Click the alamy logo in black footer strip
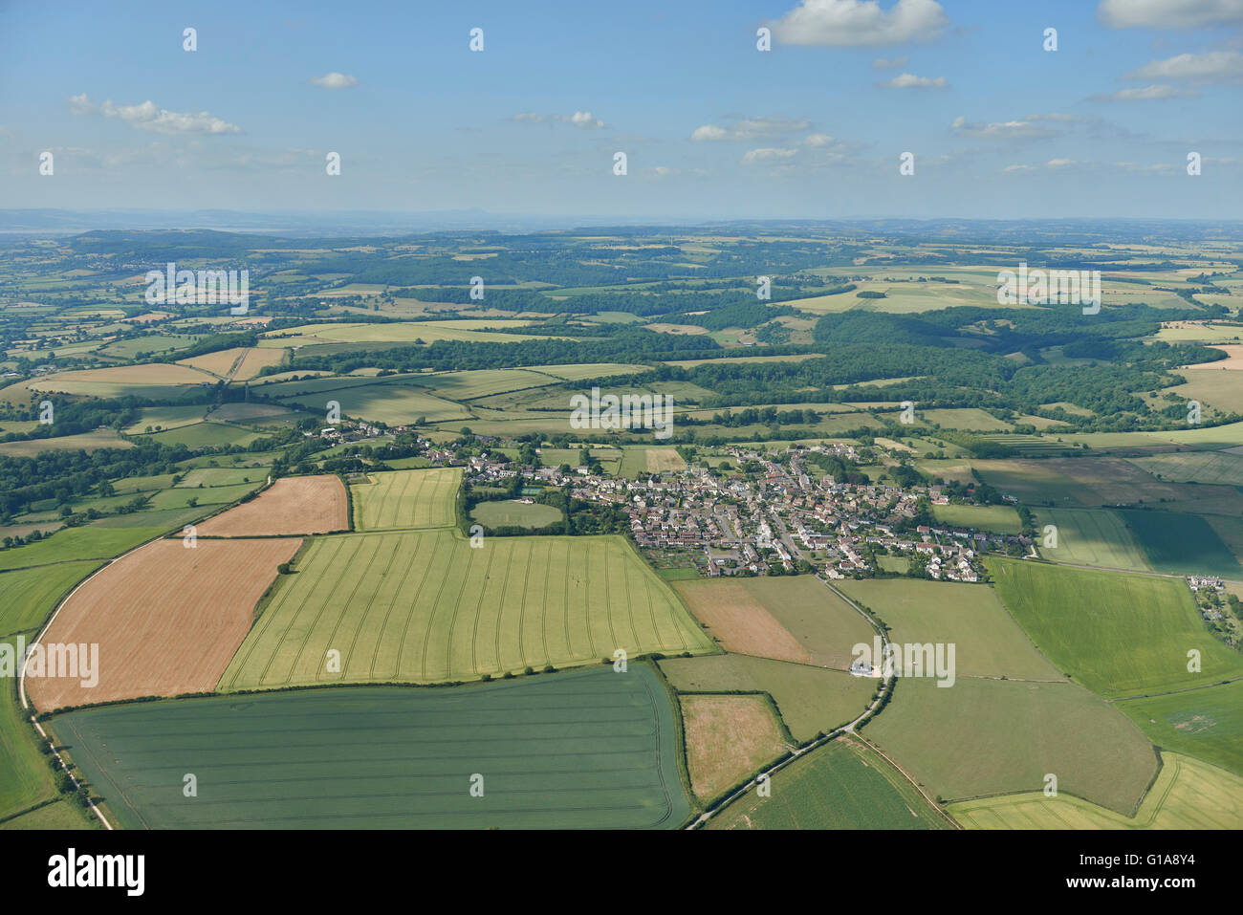The height and width of the screenshot is (915, 1243). [x=97, y=872]
